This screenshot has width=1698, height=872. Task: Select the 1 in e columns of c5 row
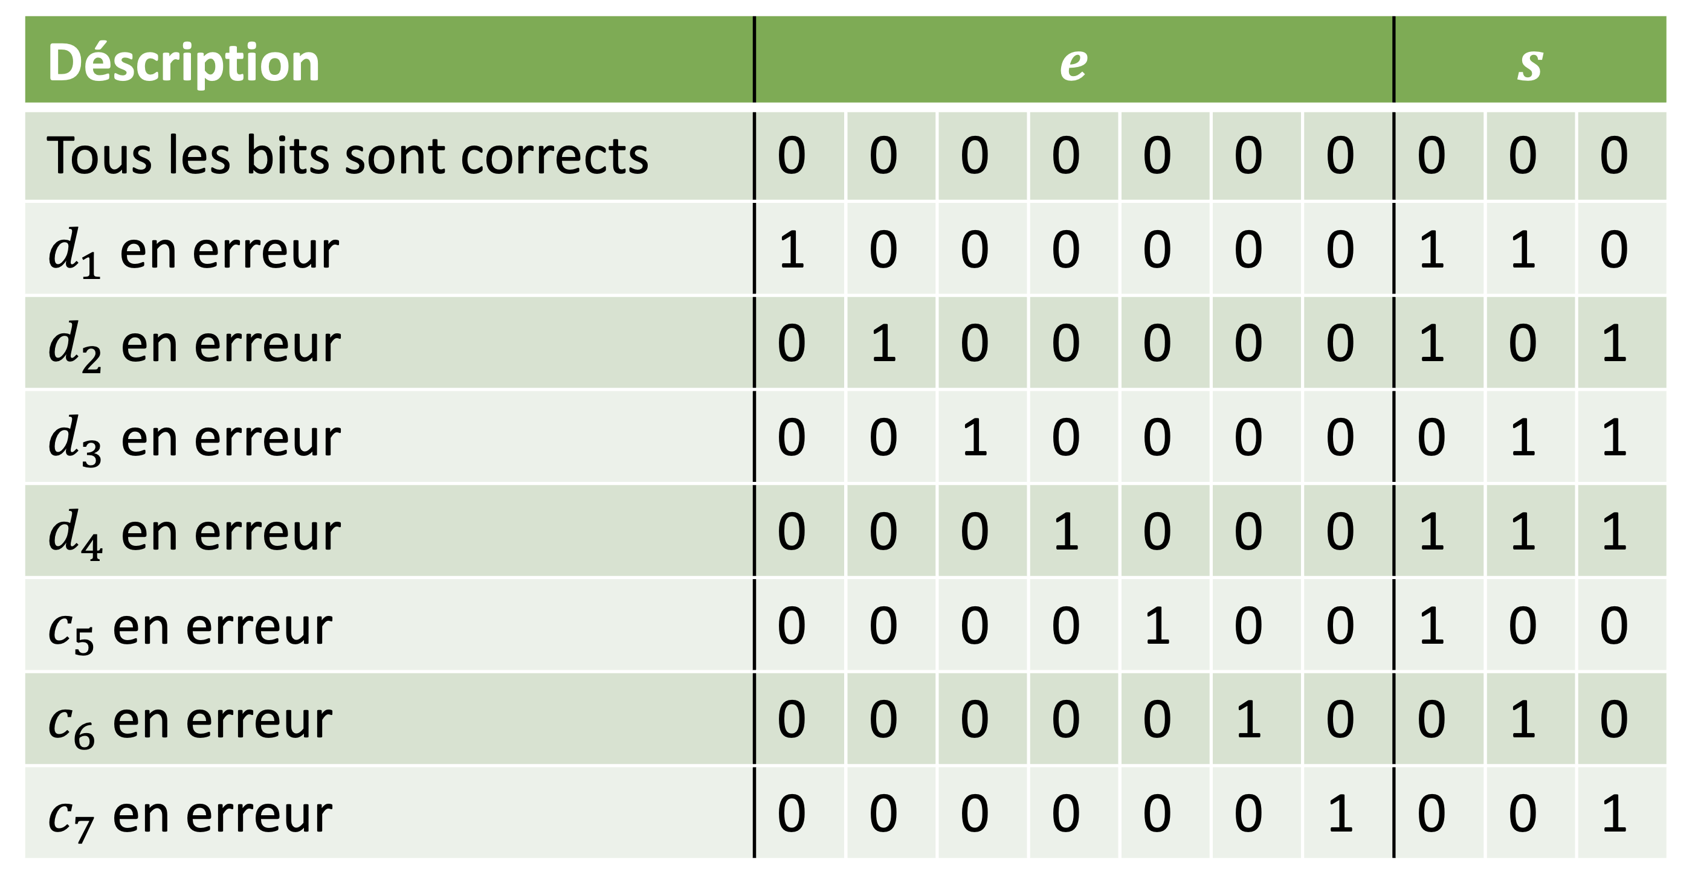tap(1157, 626)
